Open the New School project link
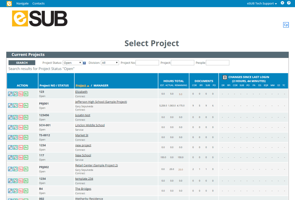The height and width of the screenshot is (200, 295). coord(83,155)
